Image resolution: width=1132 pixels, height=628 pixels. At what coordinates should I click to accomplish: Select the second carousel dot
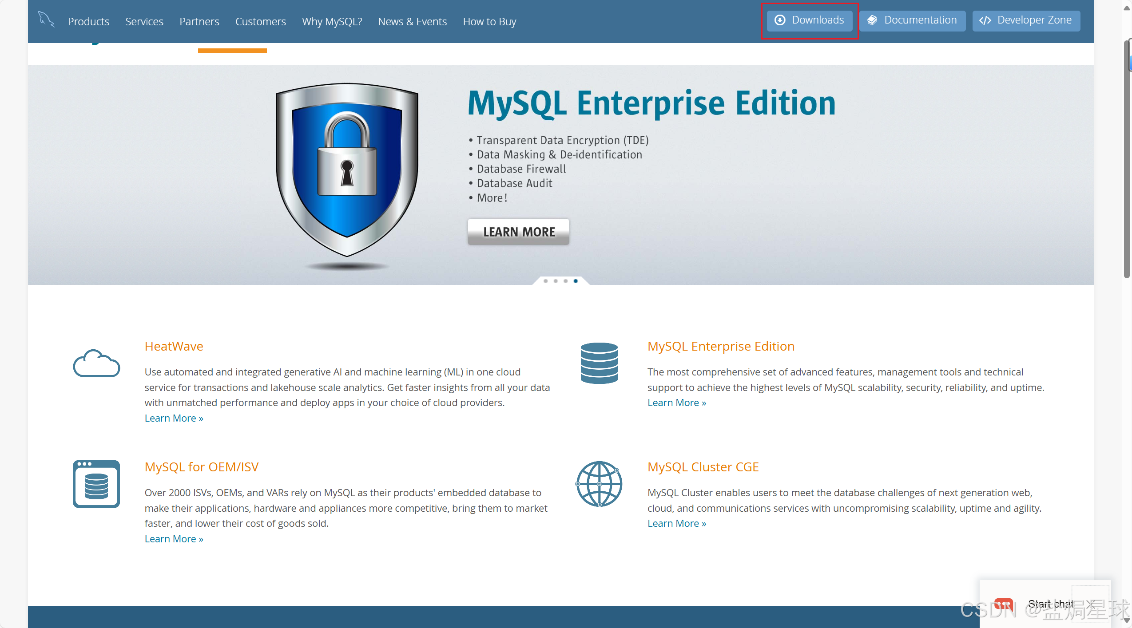click(x=556, y=281)
